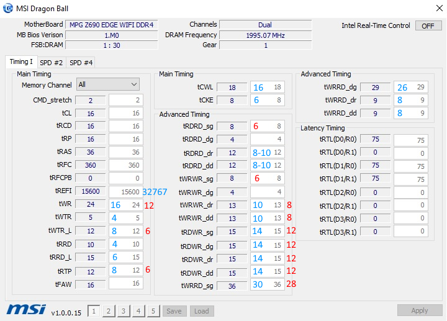Screen dimensions: 447x321
Task: Click the tWRWR_dg editable value field
Action: click(x=268, y=192)
